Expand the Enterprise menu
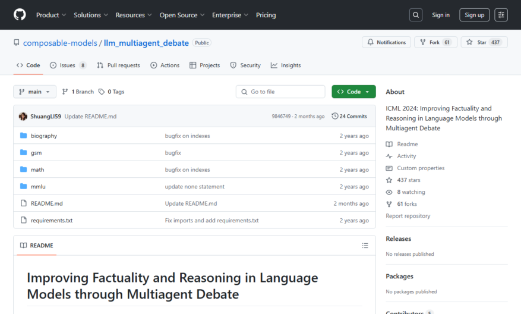This screenshot has height=314, width=521. tap(230, 15)
